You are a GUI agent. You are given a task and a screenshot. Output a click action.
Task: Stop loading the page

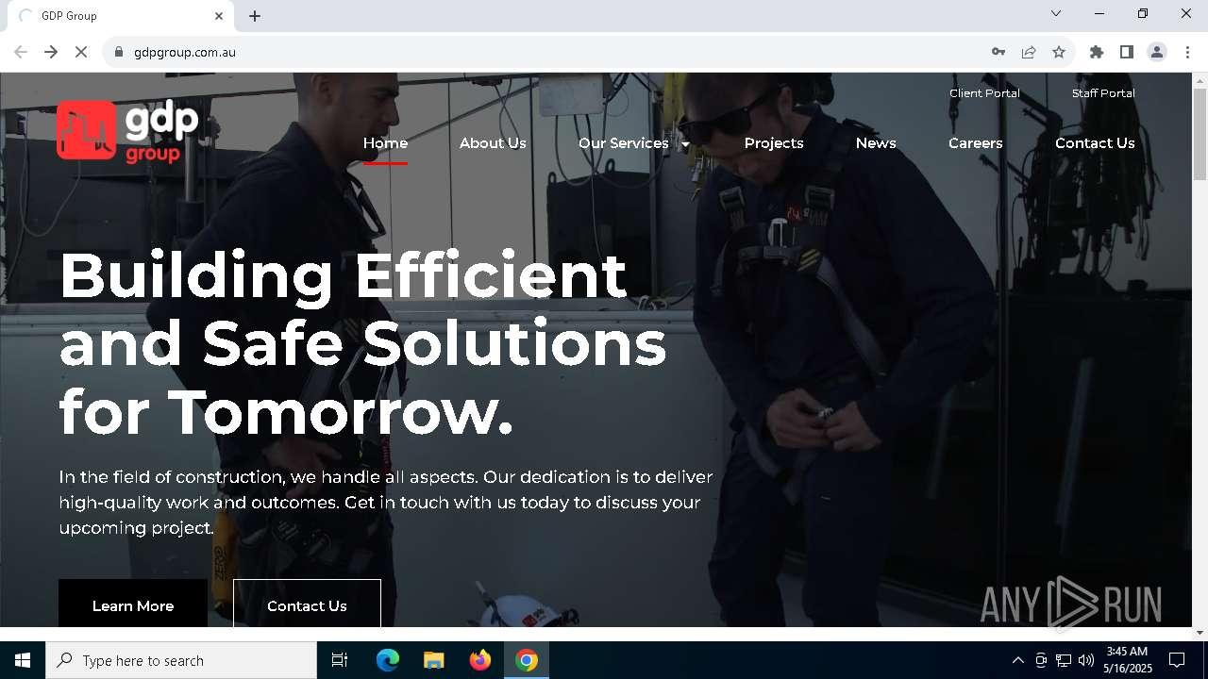[x=81, y=52]
